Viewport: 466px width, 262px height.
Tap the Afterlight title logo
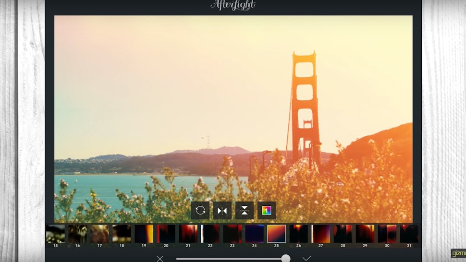point(233,5)
